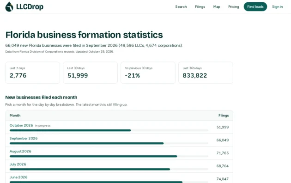Click the -21% value

(x=133, y=75)
